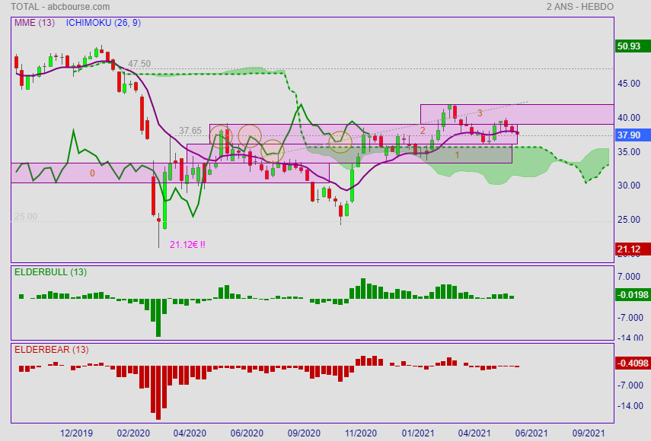The height and width of the screenshot is (441, 651).
Task: Select the 04/2020 date axis label
Action: coord(190,433)
